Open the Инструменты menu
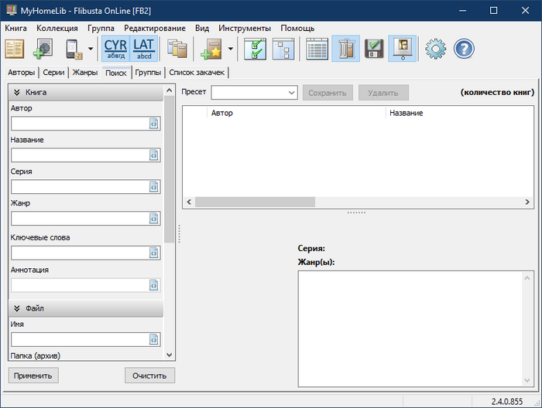This screenshot has height=408, width=542. [245, 29]
